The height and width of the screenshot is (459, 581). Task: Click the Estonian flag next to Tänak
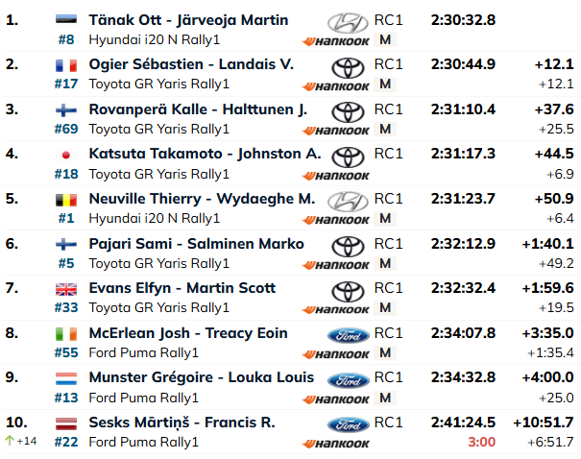(66, 19)
